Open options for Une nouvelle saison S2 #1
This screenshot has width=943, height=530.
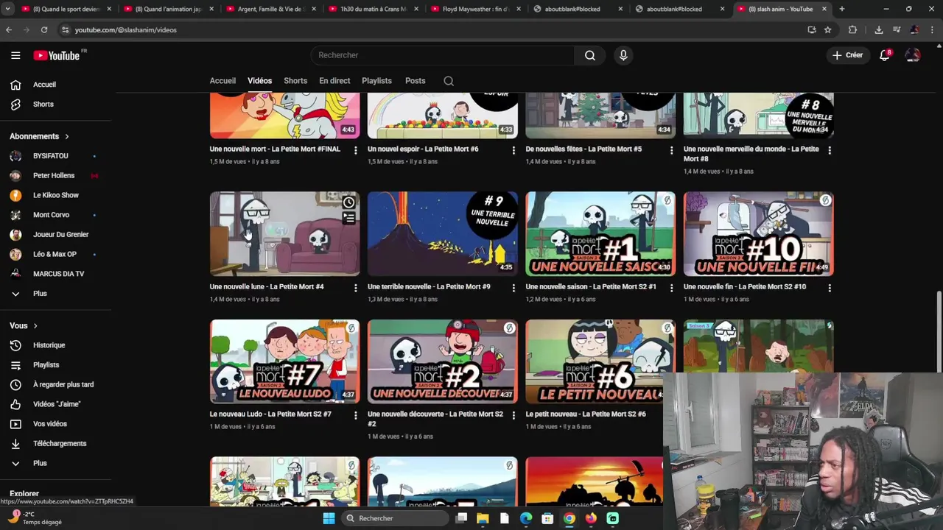671,288
